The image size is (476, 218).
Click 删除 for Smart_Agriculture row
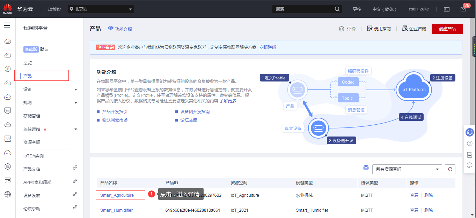(429, 195)
